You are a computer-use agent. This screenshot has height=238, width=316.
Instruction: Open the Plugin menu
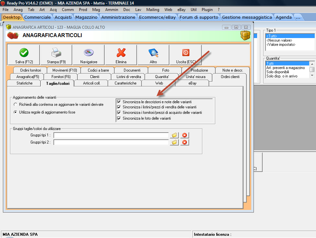coord(207,9)
